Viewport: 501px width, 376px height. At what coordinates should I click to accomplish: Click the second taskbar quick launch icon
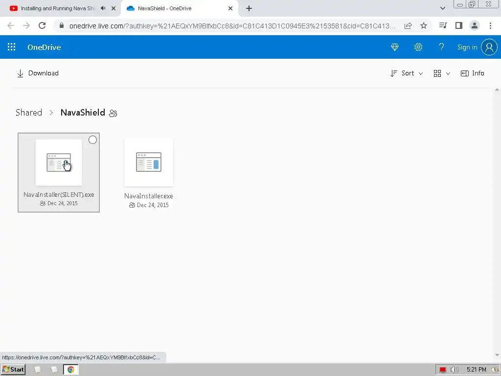point(54,370)
